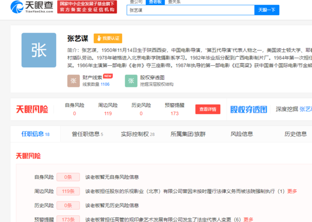The image size is (312, 222).
Task: Switch to the 查关系 search tab
Action: [x=174, y=2]
